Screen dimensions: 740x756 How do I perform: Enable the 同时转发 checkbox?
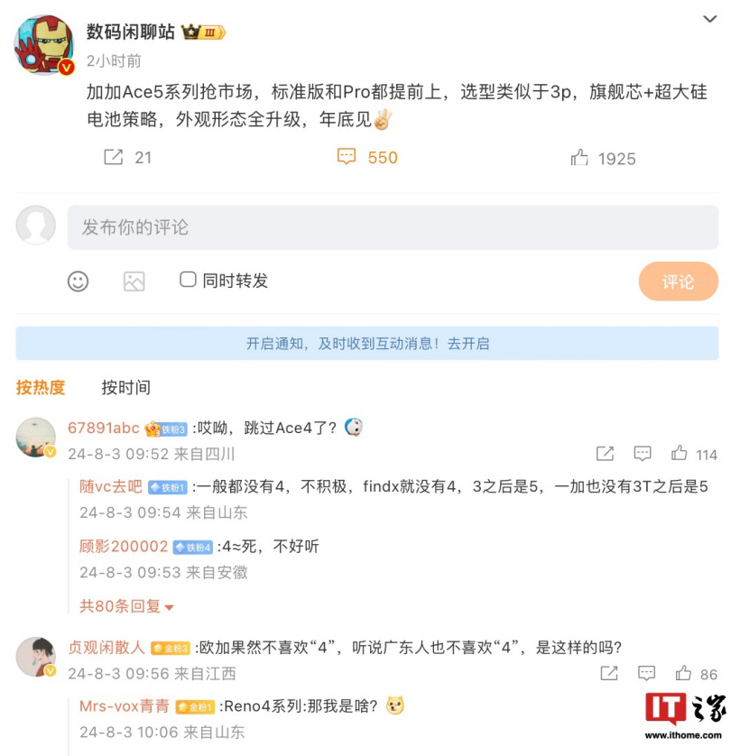pos(188,280)
